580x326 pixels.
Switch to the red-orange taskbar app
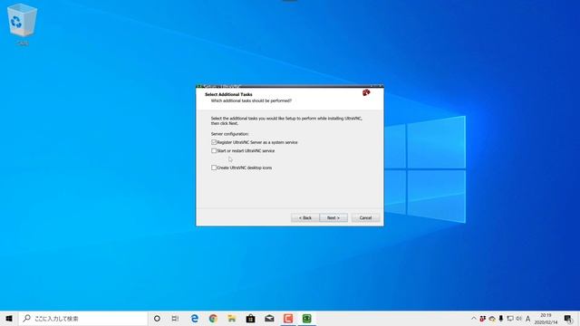(288, 318)
